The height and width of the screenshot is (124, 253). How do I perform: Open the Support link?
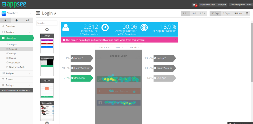point(222,5)
